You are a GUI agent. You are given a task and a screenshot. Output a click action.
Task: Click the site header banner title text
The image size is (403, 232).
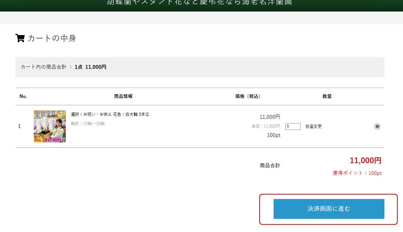click(199, 3)
